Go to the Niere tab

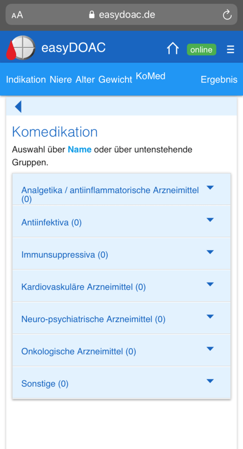pyautogui.click(x=61, y=79)
